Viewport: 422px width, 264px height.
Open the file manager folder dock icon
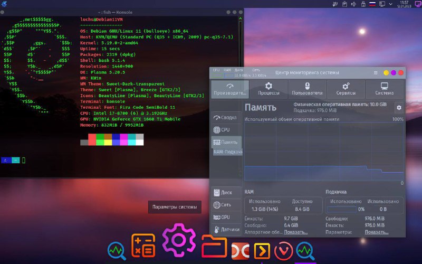(x=214, y=246)
